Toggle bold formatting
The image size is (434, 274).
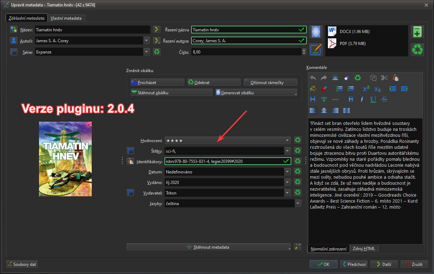351,100
